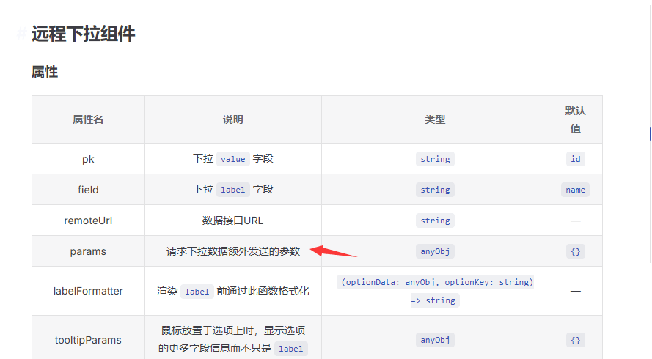The image size is (652, 359).
Task: Click the labelFormatter property name cell
Action: [88, 291]
